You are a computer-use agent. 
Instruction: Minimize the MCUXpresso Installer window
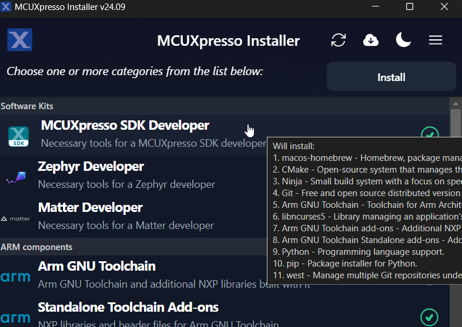pyautogui.click(x=376, y=6)
